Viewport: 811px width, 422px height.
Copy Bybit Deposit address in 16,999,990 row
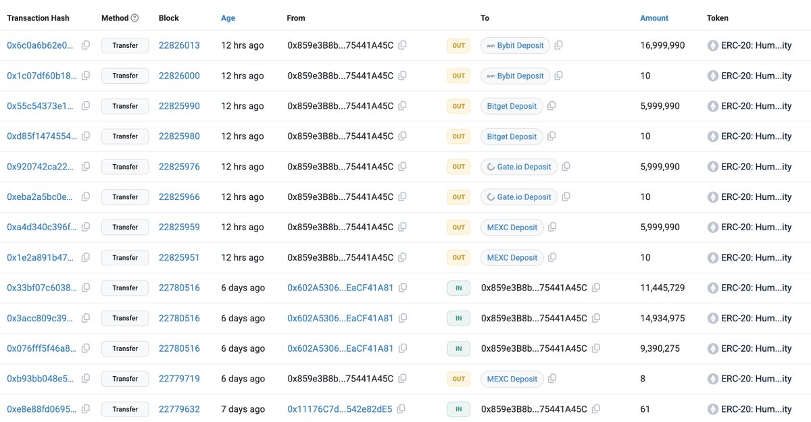point(559,46)
